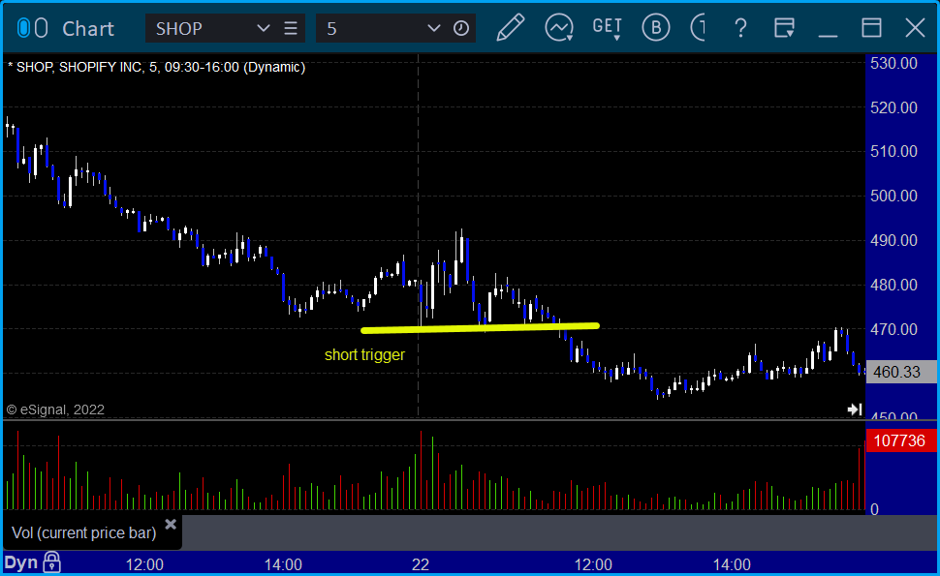Open the hamburger list icon next to SHOP
The image size is (940, 576).
coord(291,28)
